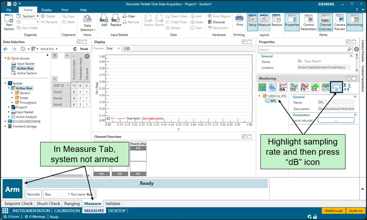Open the File menu tab

(x=9, y=10)
